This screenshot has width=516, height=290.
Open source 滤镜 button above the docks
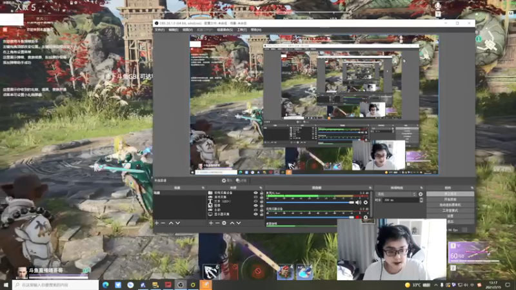click(x=241, y=180)
